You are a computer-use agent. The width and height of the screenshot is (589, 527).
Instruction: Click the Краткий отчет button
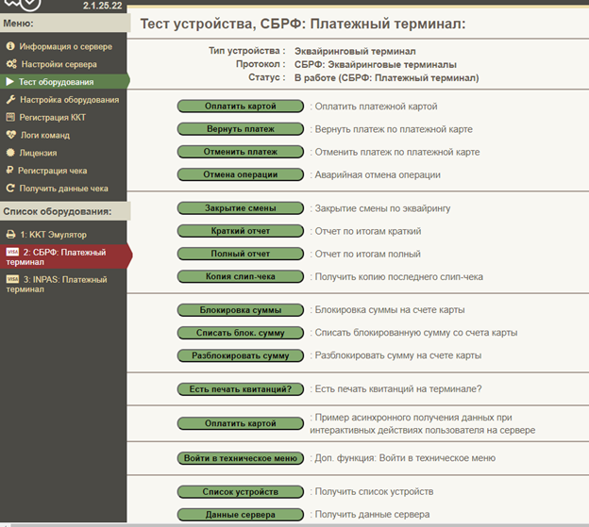[x=241, y=231]
